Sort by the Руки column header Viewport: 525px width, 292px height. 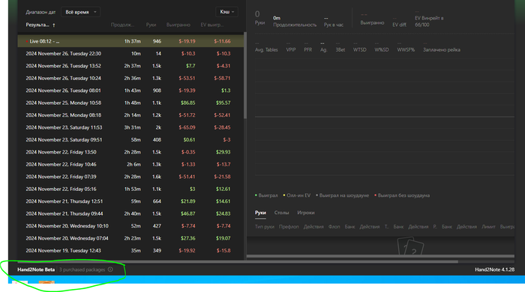point(151,25)
